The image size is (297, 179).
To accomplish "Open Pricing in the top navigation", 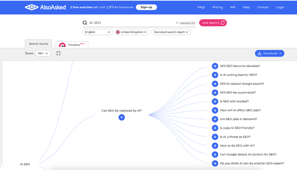I will point(217,7).
